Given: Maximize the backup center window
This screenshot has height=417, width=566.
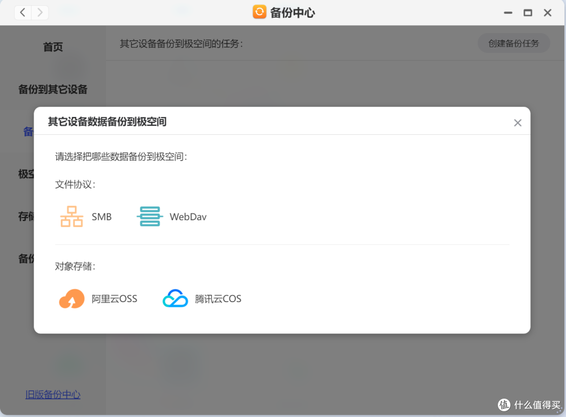Looking at the screenshot, I should (528, 13).
